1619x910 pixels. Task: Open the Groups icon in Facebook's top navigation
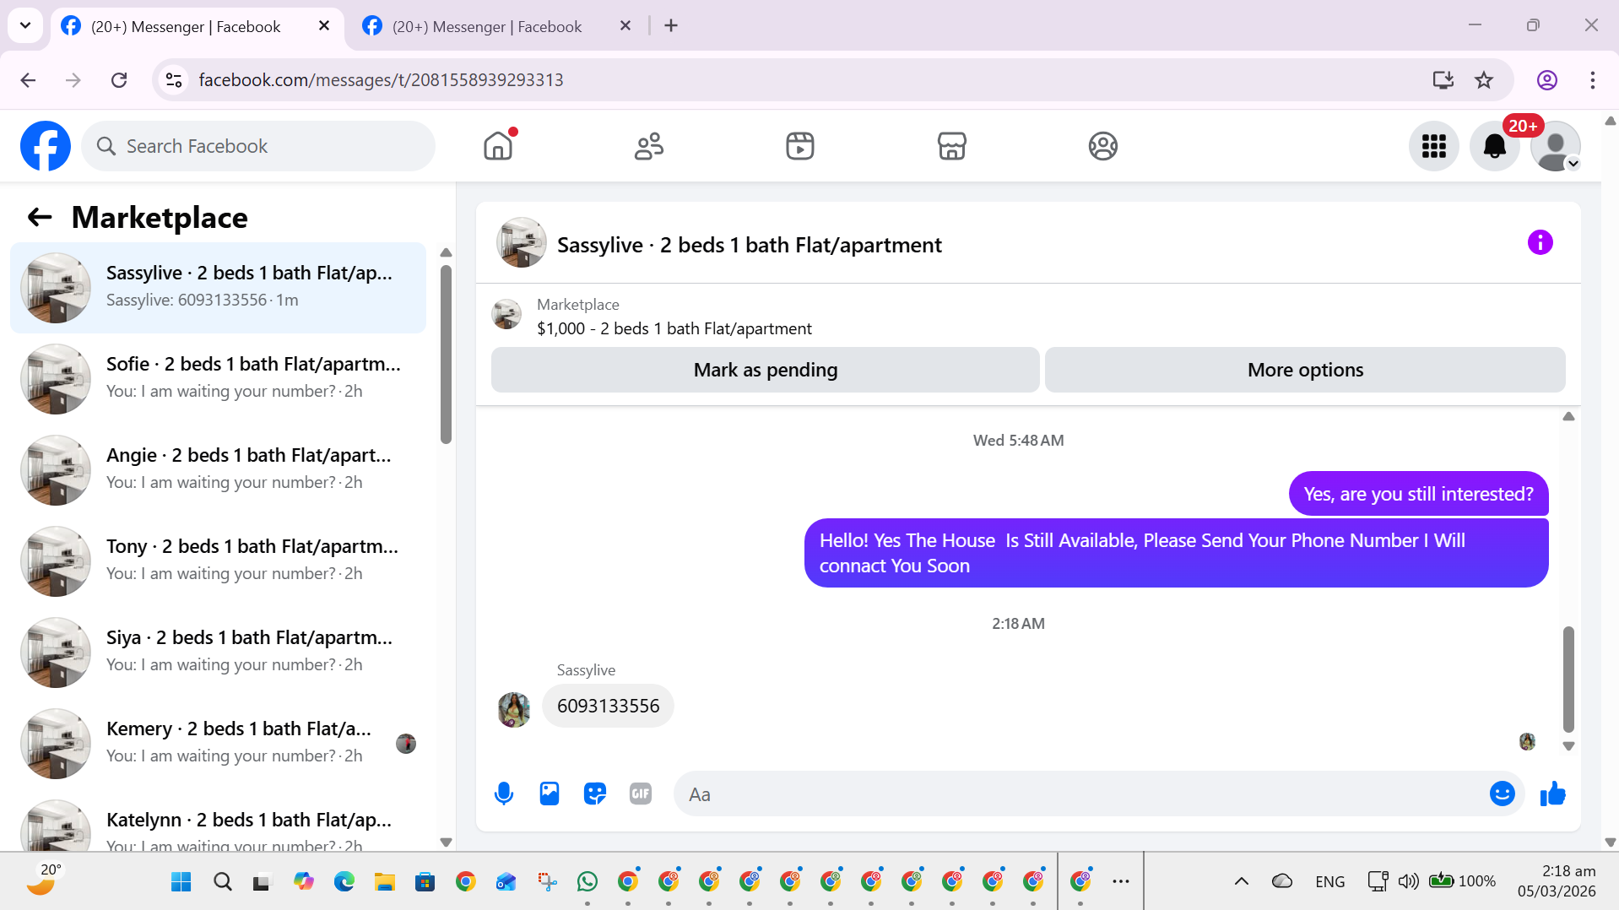pyautogui.click(x=1102, y=146)
